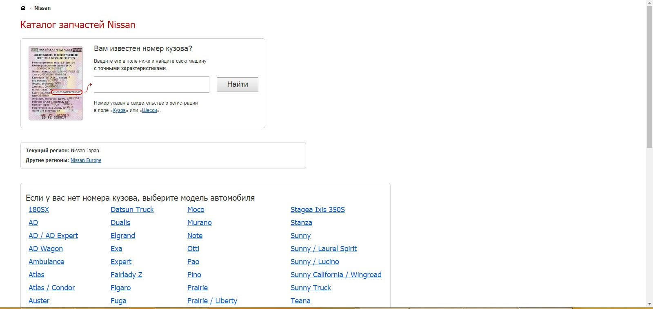The image size is (653, 309).
Task: Go to the home page icon
Action: coord(23,8)
